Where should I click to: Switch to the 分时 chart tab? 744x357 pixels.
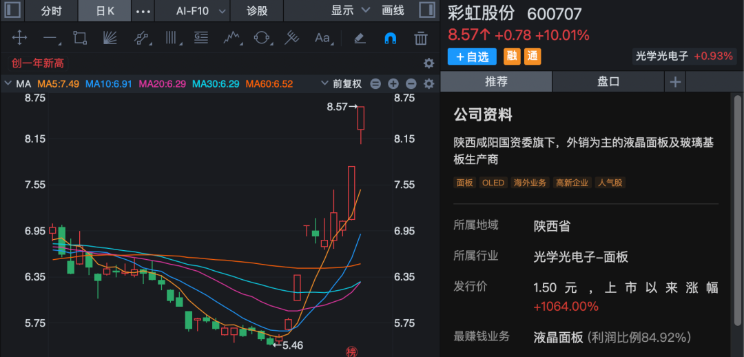pyautogui.click(x=51, y=11)
